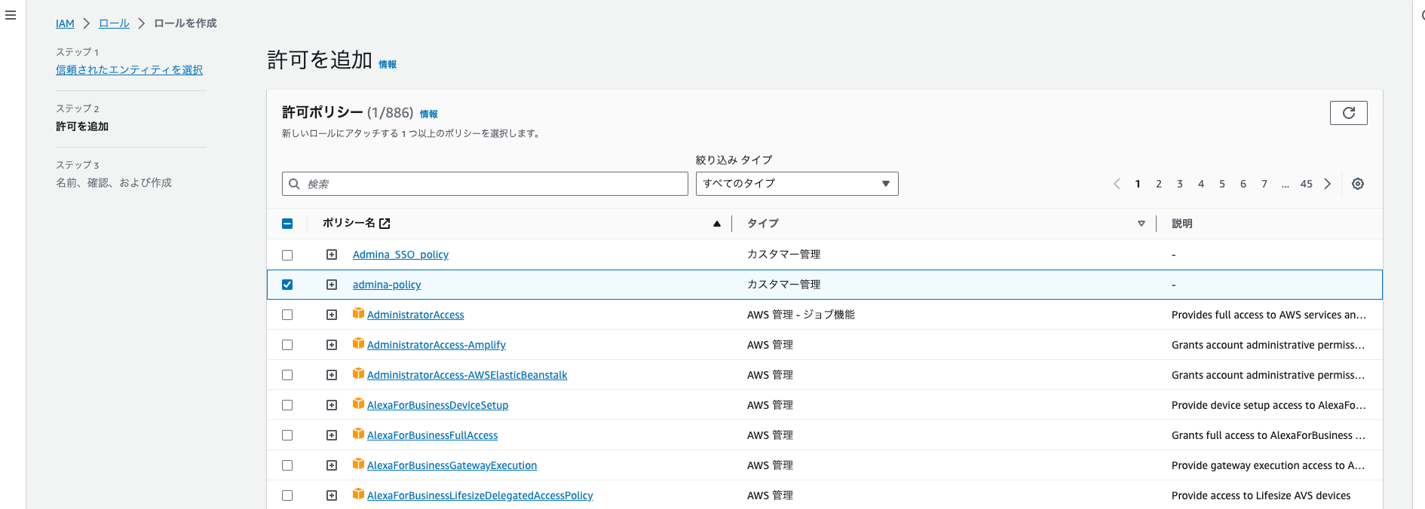Sort by type column arrow
The image size is (1425, 509).
1142,224
